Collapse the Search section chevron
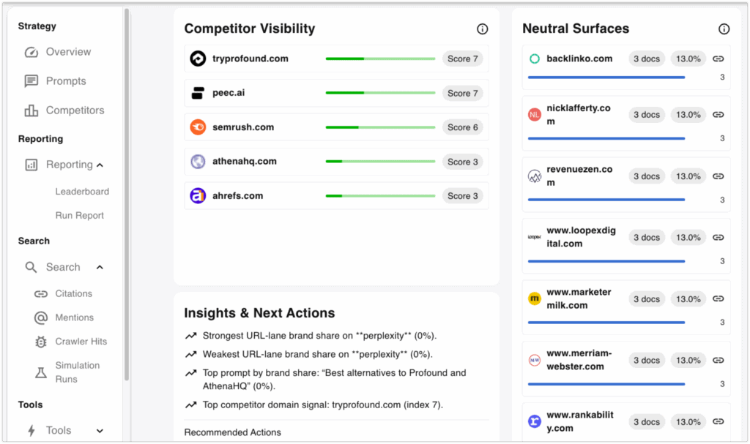Image resolution: width=750 pixels, height=444 pixels. click(x=100, y=268)
